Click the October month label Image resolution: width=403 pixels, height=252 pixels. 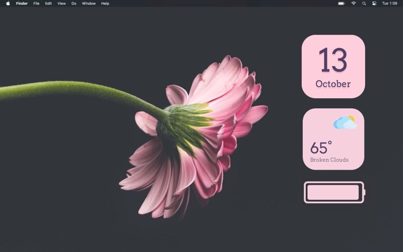click(333, 84)
